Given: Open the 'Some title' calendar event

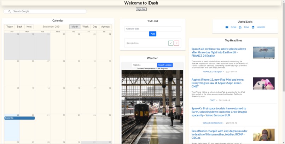Looking at the screenshot, I should coord(19,118).
